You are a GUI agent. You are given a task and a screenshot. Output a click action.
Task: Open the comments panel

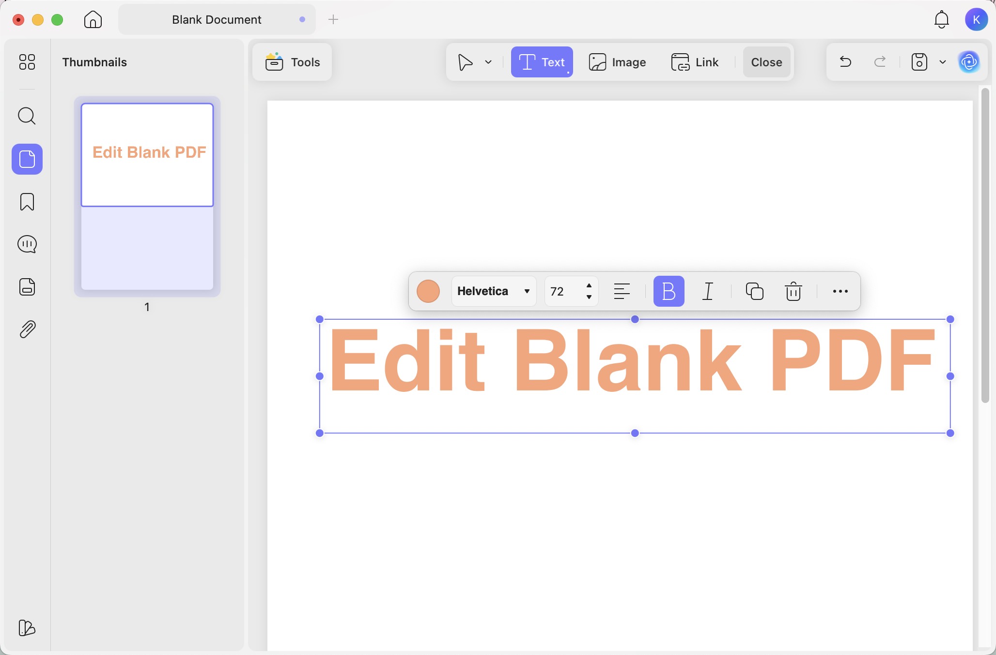(27, 244)
